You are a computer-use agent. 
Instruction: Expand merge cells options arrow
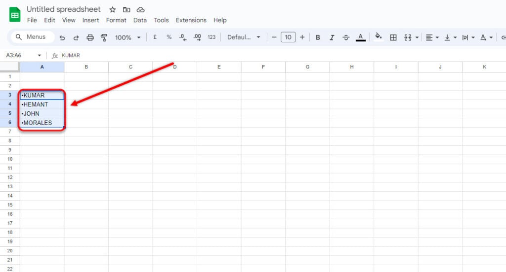point(417,37)
